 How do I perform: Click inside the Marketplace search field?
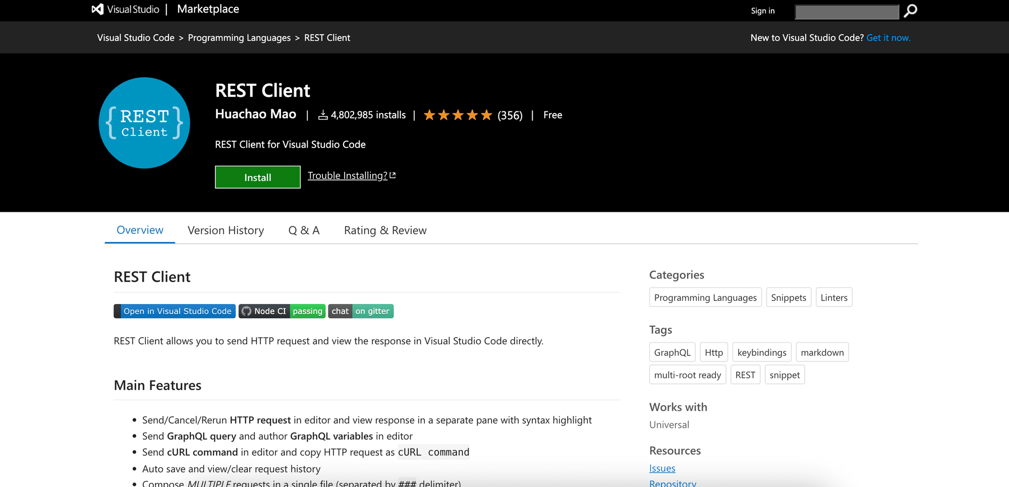coord(847,12)
